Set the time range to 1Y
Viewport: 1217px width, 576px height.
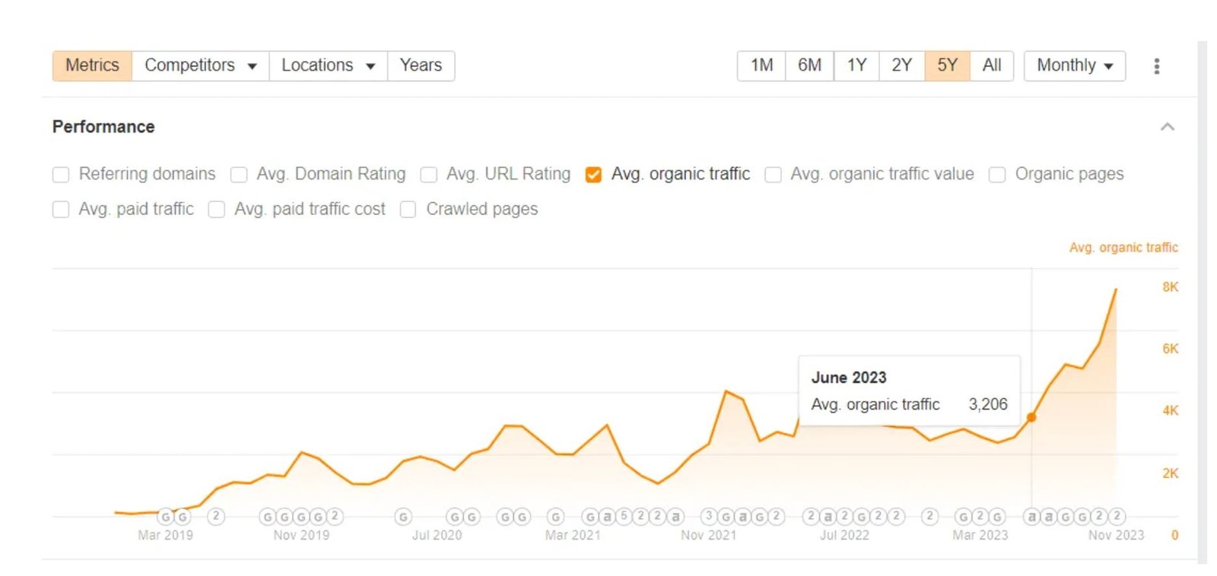click(x=856, y=66)
